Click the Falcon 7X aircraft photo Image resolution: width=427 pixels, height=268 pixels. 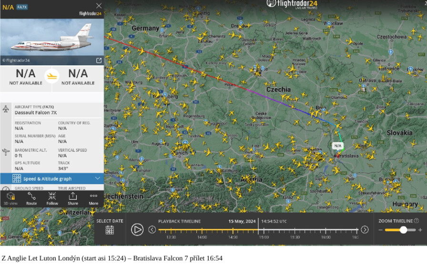pyautogui.click(x=52, y=41)
